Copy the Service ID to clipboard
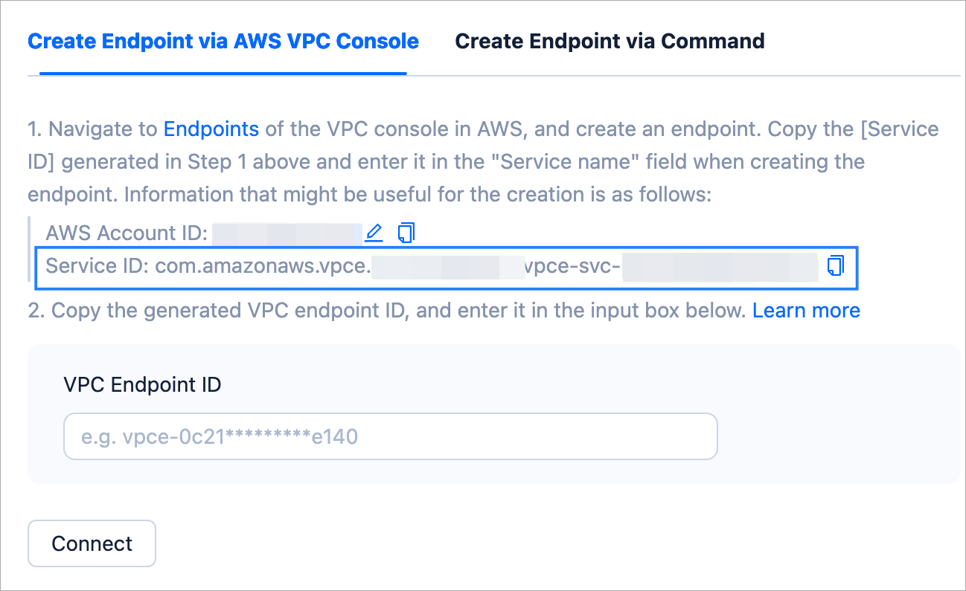Viewport: 966px width, 591px height. pos(836,265)
